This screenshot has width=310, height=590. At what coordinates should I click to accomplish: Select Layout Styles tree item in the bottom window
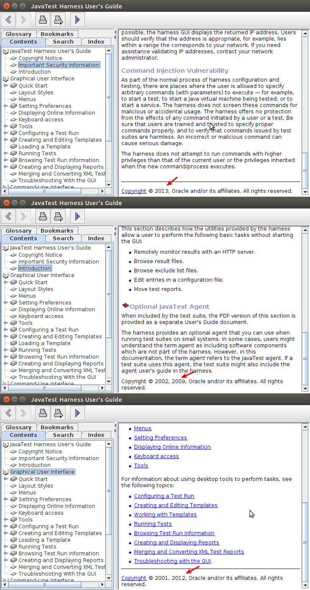click(36, 486)
